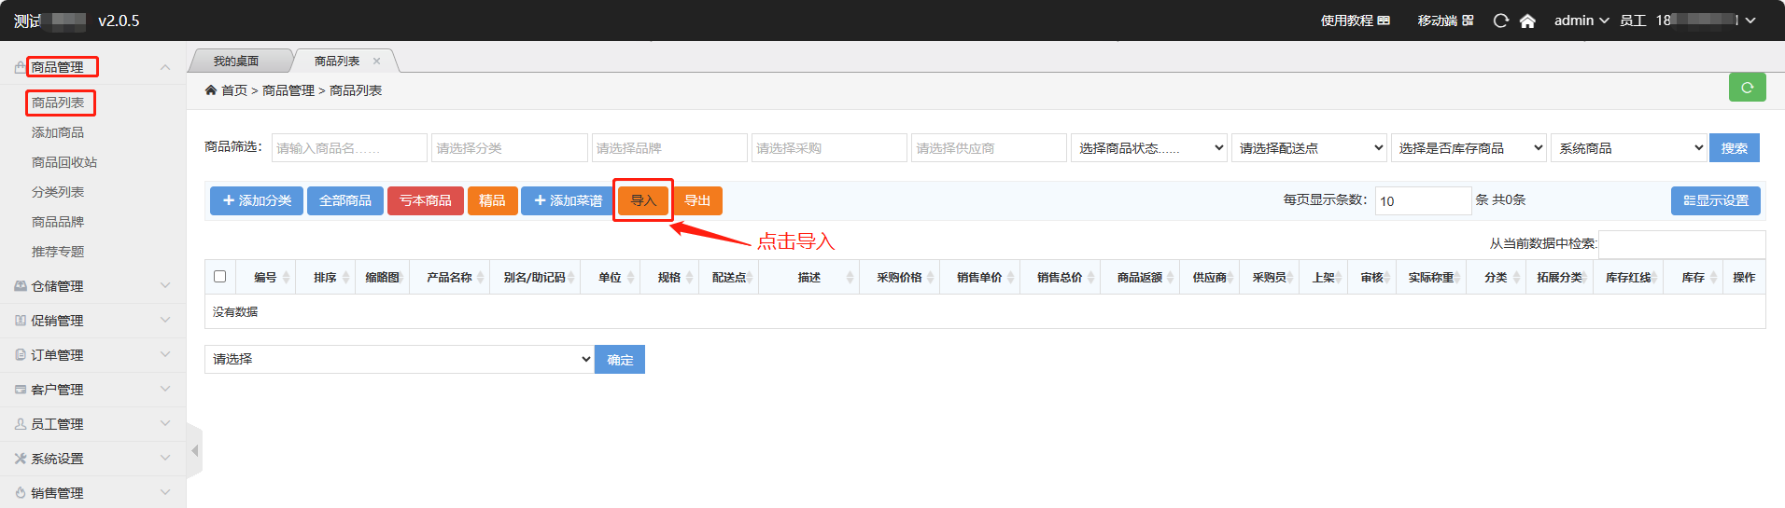Open the 请选择配送点 dropdown
The image size is (1785, 508).
[1310, 148]
